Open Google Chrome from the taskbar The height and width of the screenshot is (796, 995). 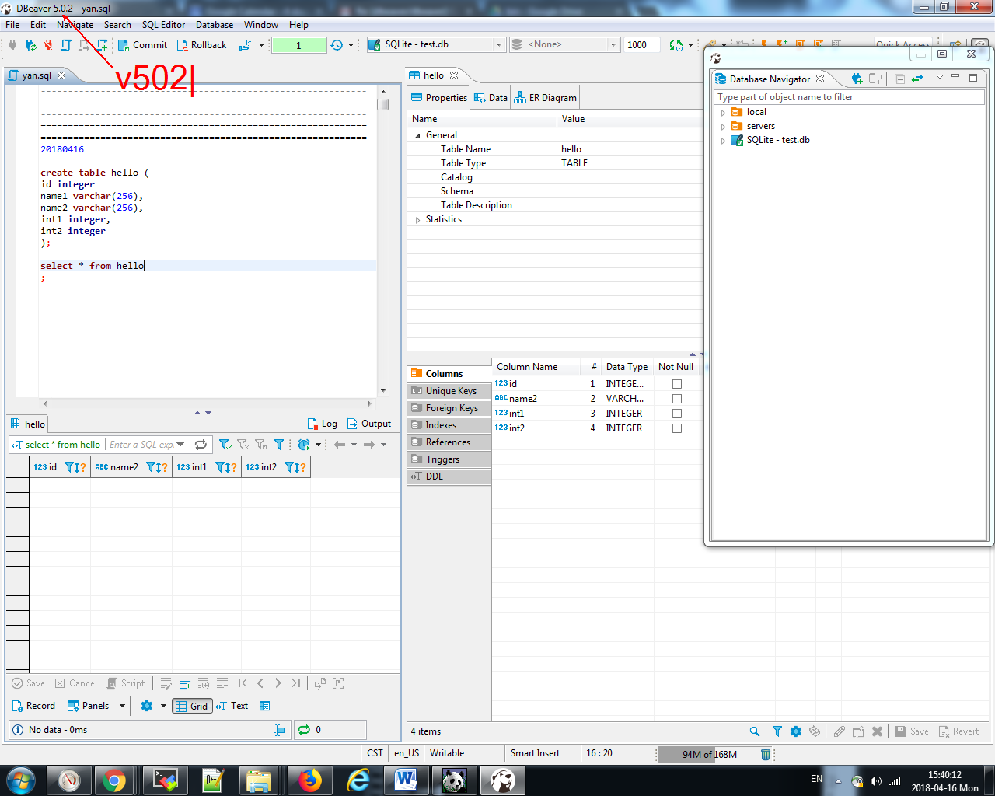[114, 780]
